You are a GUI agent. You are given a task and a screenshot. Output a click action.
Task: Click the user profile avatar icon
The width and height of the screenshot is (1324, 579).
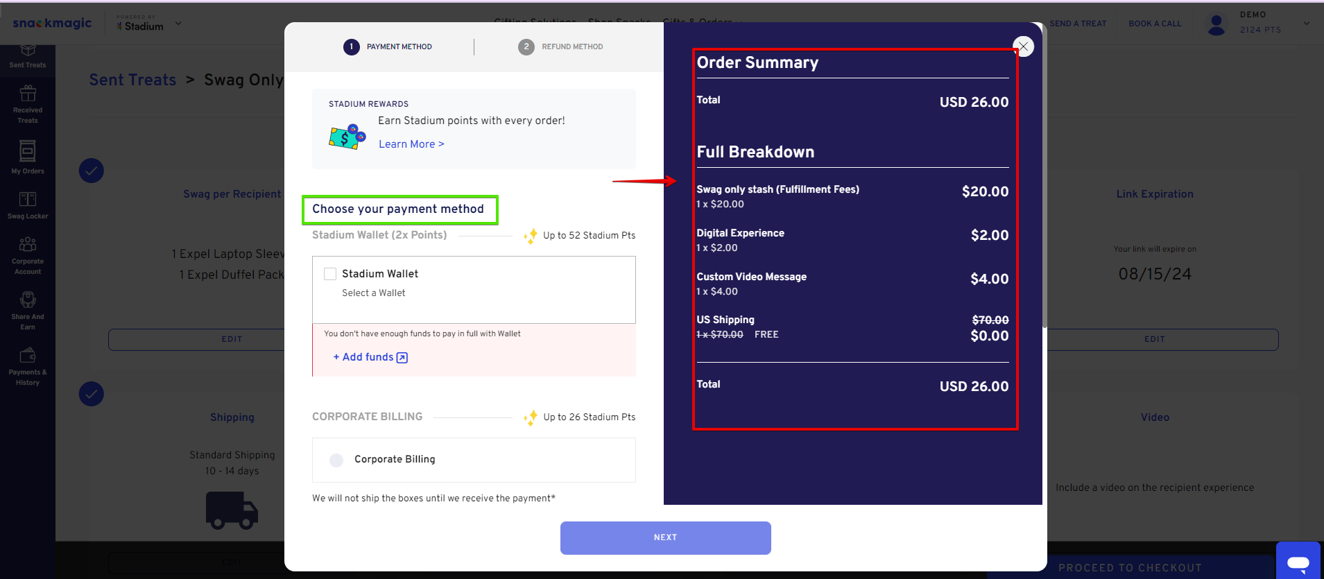coord(1216,24)
